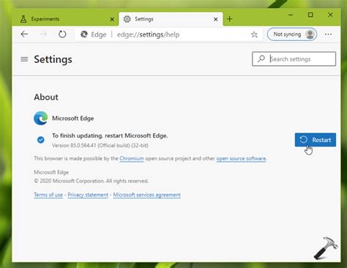Close the Settings tab
The image size is (347, 268).
(x=216, y=19)
